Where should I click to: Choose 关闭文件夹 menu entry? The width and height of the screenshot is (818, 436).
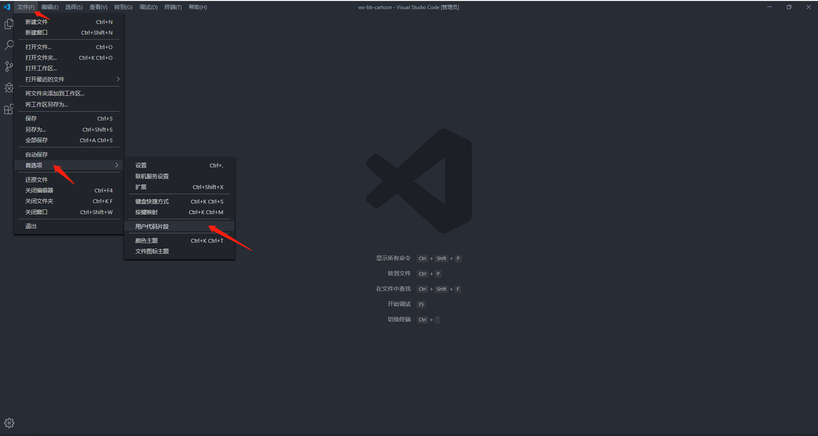click(x=69, y=201)
